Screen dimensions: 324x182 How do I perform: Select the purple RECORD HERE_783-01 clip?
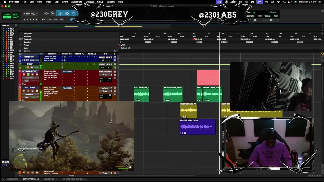(x=197, y=127)
